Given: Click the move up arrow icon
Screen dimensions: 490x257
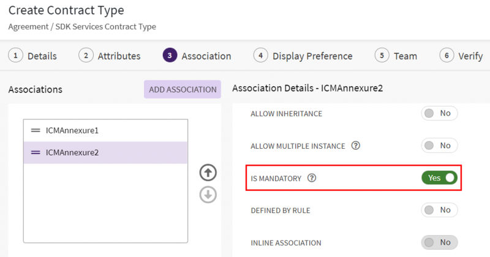Looking at the screenshot, I should (x=209, y=173).
